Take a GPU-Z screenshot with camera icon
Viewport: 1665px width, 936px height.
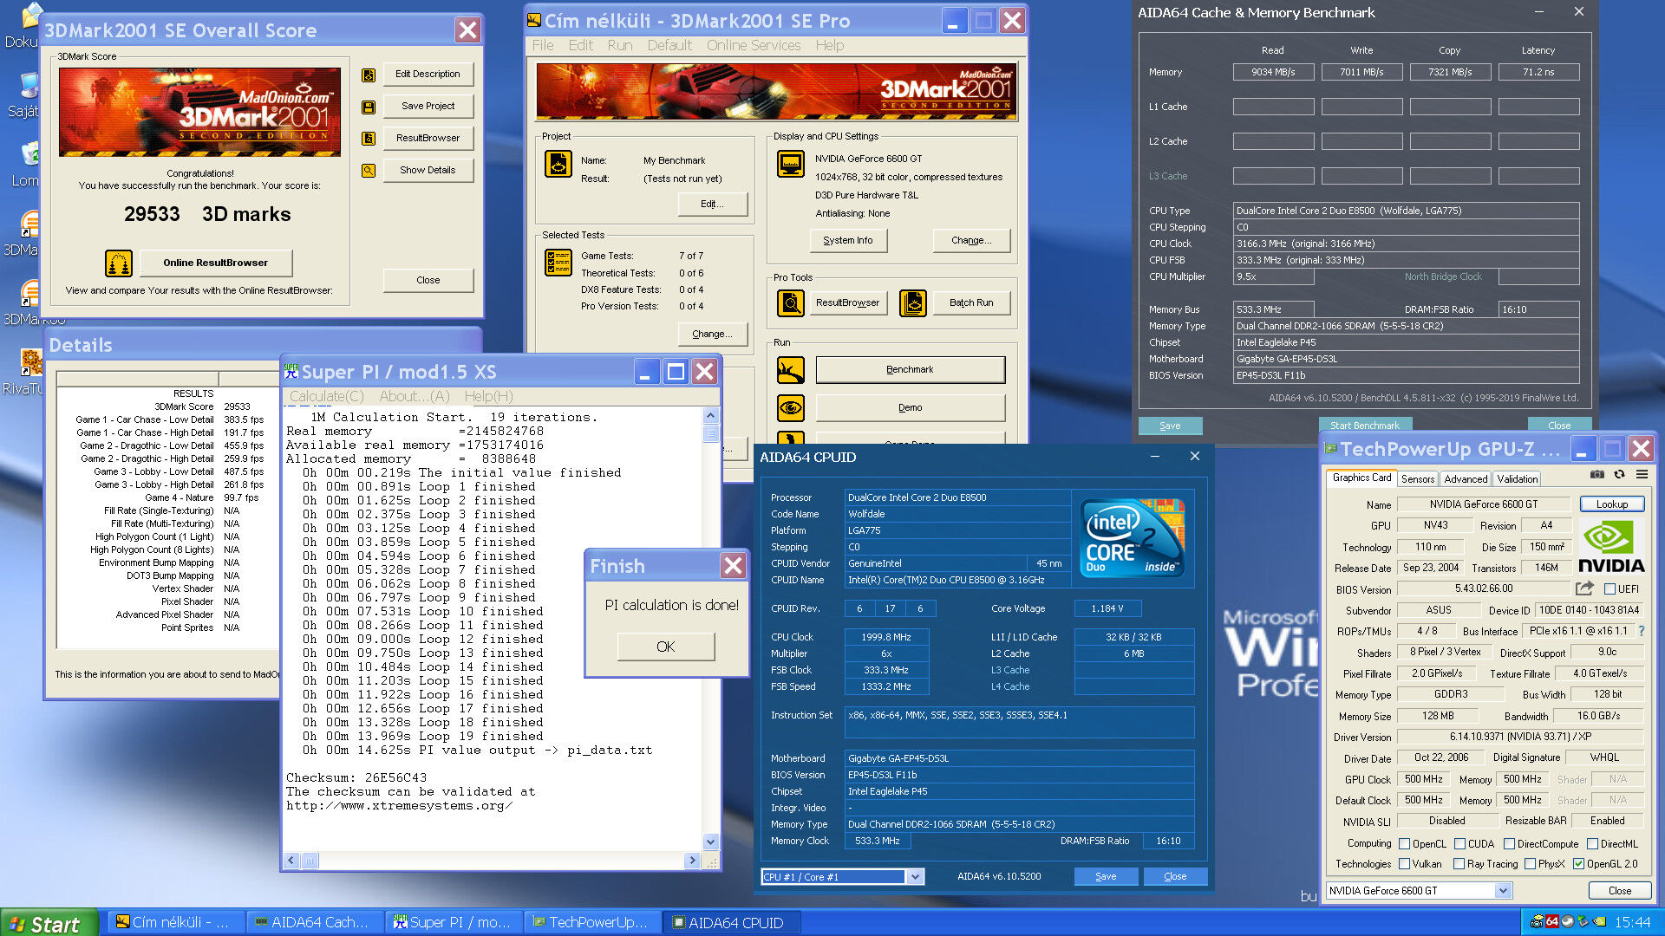(1596, 475)
